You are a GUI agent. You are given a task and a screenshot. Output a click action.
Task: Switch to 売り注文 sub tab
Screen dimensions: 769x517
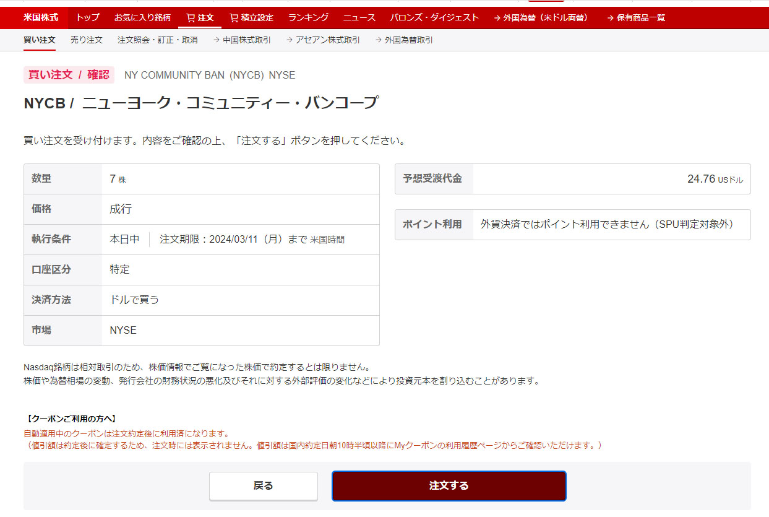[87, 40]
